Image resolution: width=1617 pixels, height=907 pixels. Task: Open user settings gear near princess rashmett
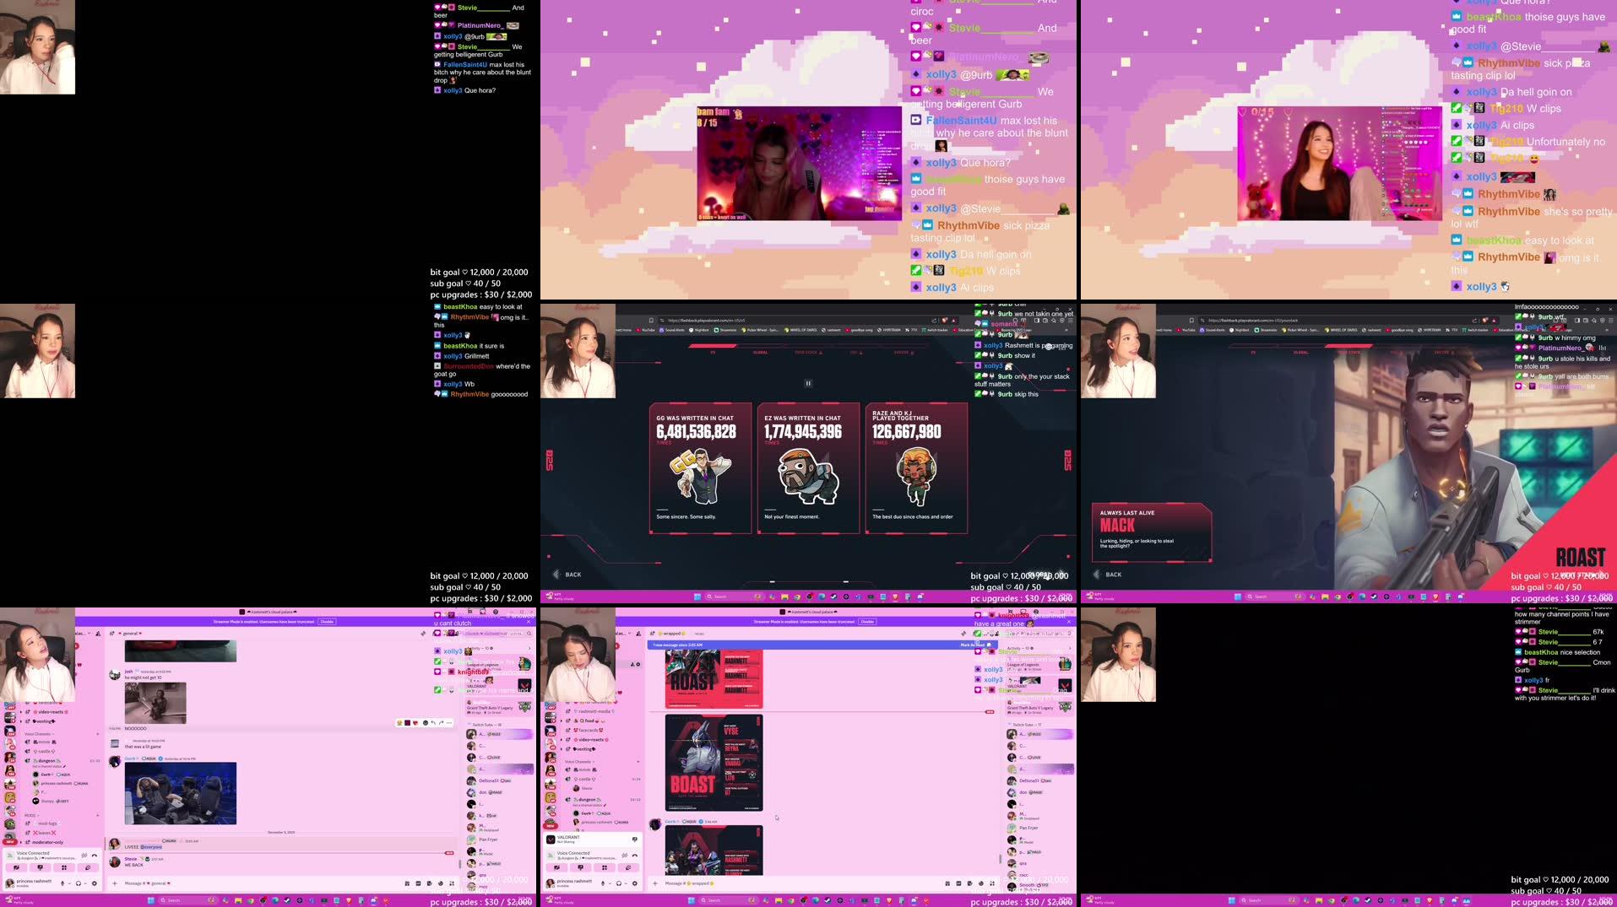(95, 883)
